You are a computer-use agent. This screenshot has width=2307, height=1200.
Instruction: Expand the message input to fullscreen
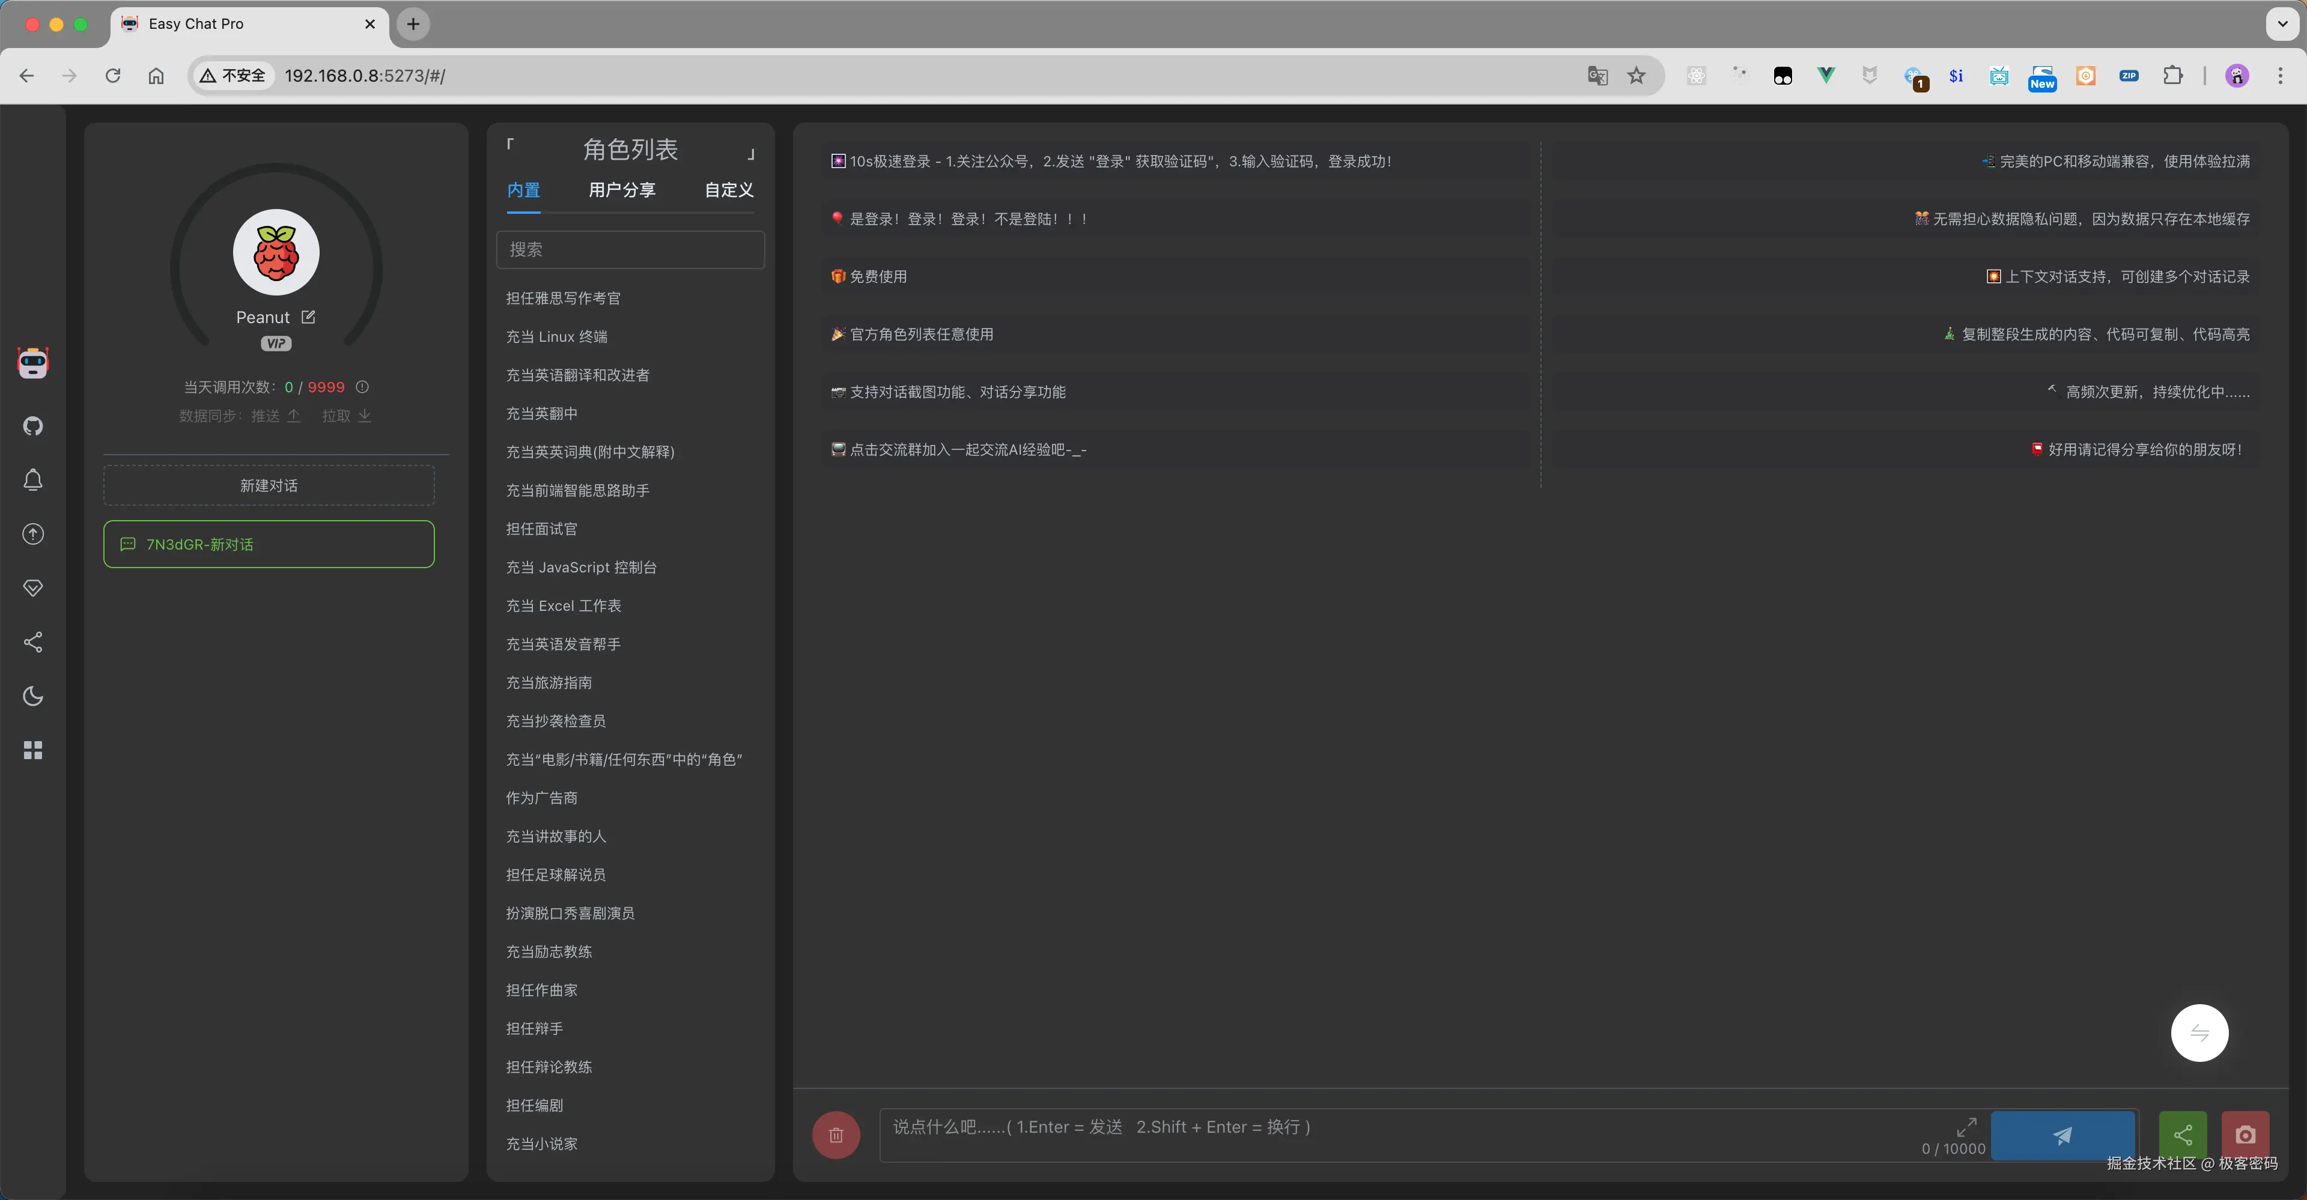[x=1968, y=1127]
